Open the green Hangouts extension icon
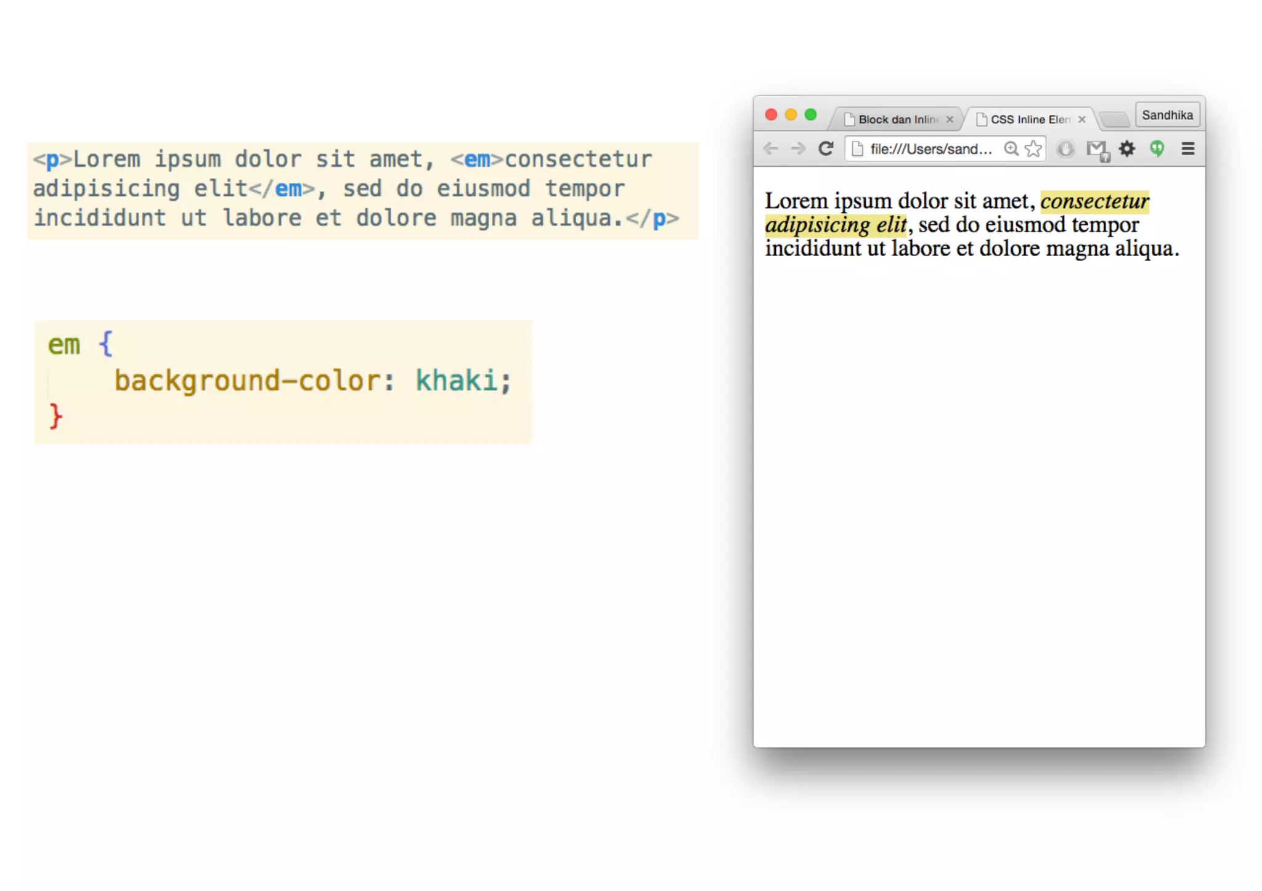The image size is (1262, 891). tap(1157, 148)
